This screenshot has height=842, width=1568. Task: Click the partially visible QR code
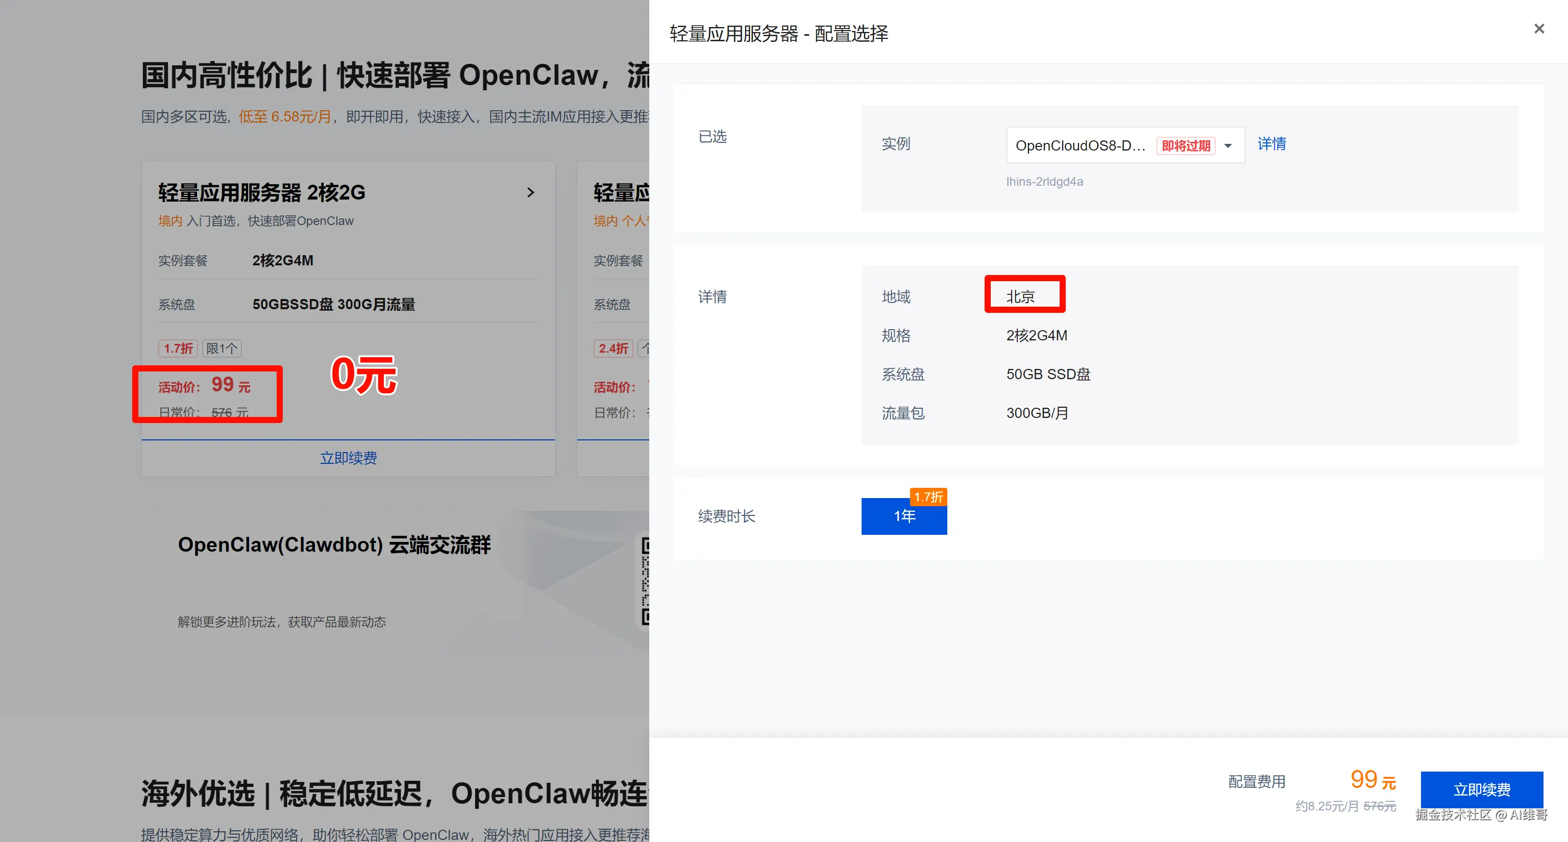click(x=645, y=581)
